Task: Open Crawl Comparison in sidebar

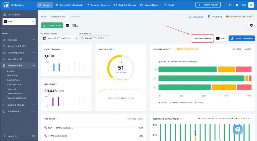Action: (15, 93)
